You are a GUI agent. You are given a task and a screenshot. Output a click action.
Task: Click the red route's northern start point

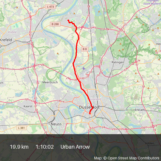pos(68,20)
